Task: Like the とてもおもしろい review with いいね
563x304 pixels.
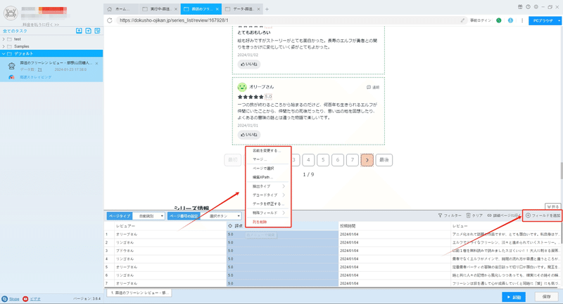Action: 249,64
